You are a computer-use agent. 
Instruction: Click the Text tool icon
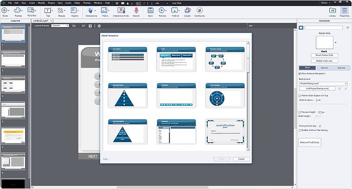(47, 11)
